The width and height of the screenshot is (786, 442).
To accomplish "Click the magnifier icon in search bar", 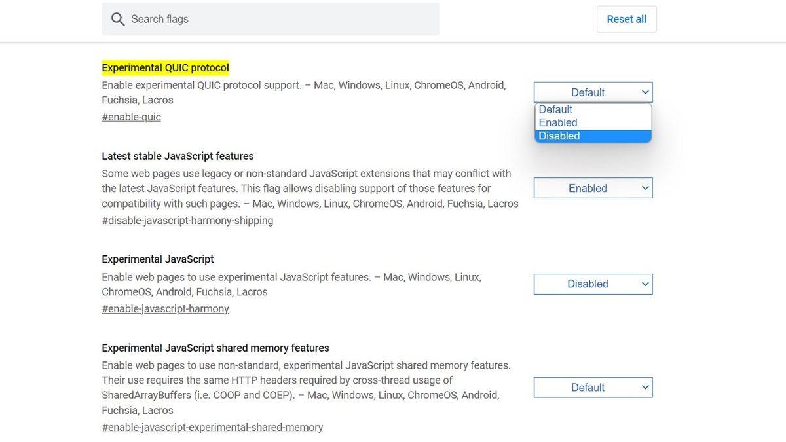I will click(x=118, y=20).
